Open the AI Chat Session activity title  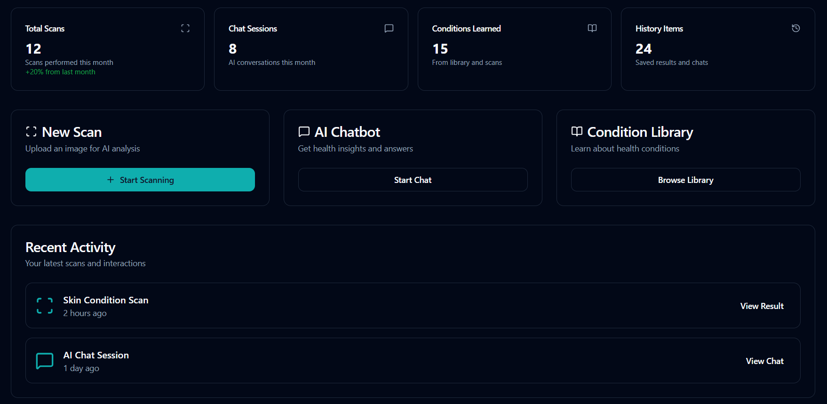click(96, 355)
